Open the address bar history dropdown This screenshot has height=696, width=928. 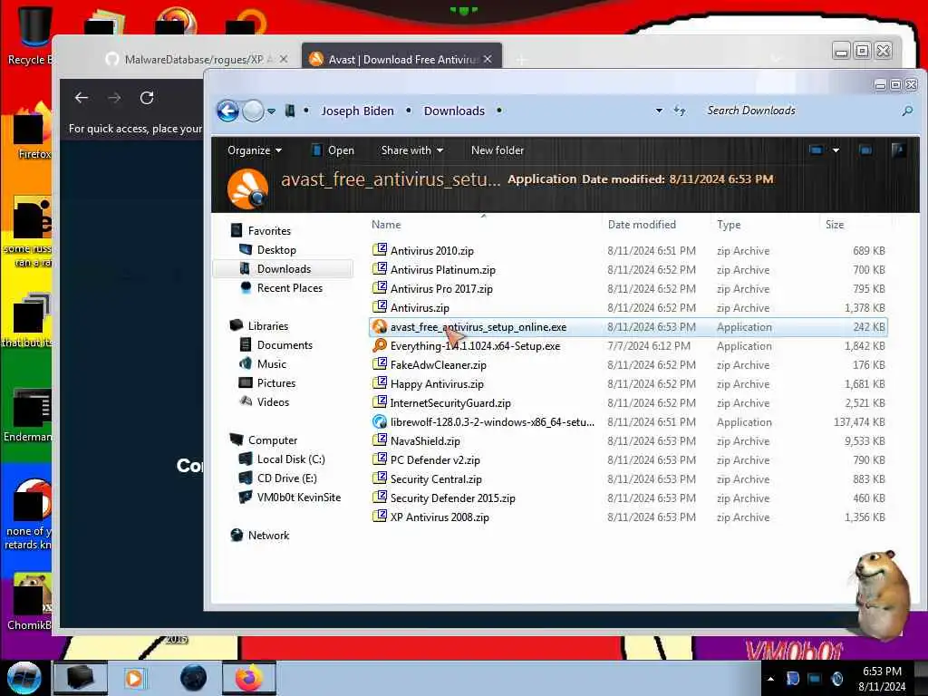click(659, 111)
